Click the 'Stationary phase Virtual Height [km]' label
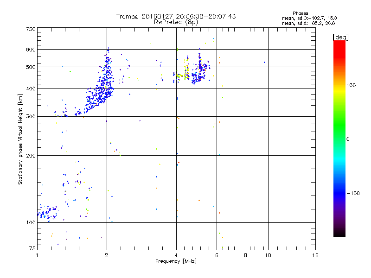The height and width of the screenshot is (278, 371). (x=20, y=139)
